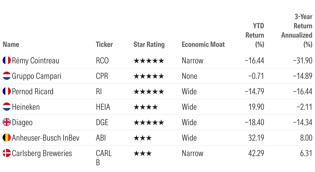Click Diageo's five-star rating
This screenshot has height=172, width=315.
coord(149,122)
